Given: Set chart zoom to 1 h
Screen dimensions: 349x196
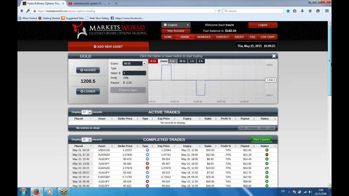Looking at the screenshot, I should click(192, 61).
